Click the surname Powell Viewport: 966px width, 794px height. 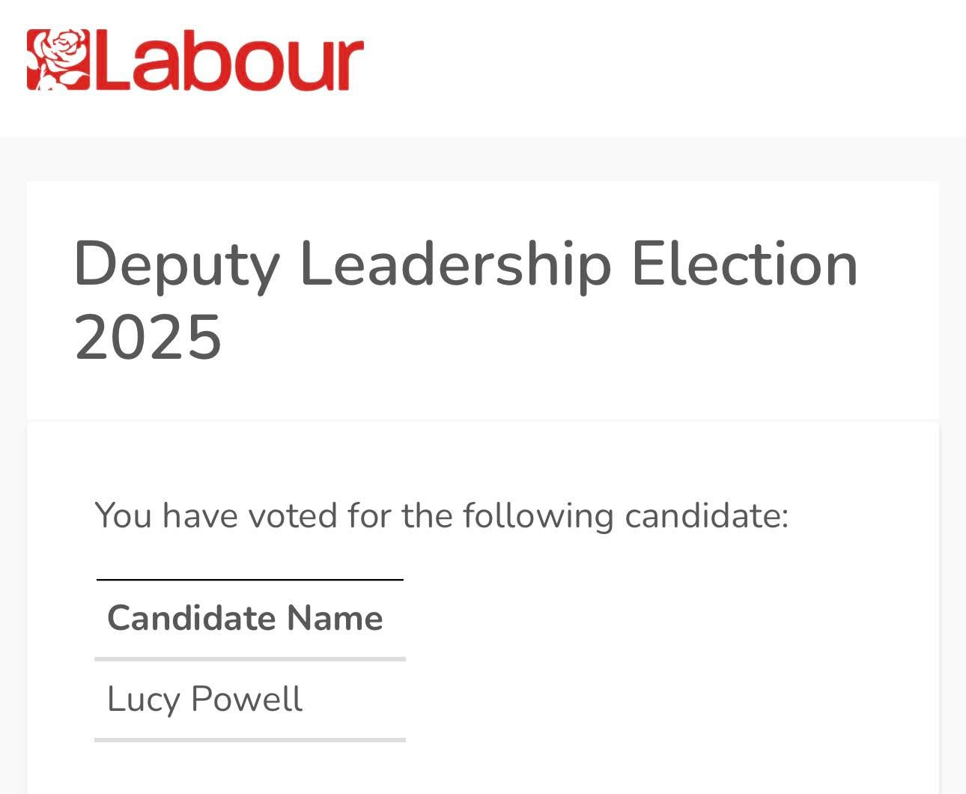(x=246, y=700)
